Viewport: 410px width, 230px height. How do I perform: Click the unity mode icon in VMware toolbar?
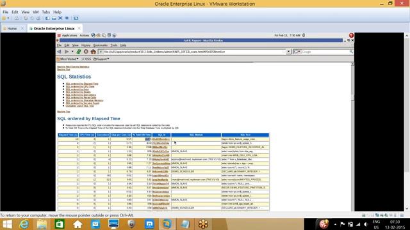coord(67,19)
